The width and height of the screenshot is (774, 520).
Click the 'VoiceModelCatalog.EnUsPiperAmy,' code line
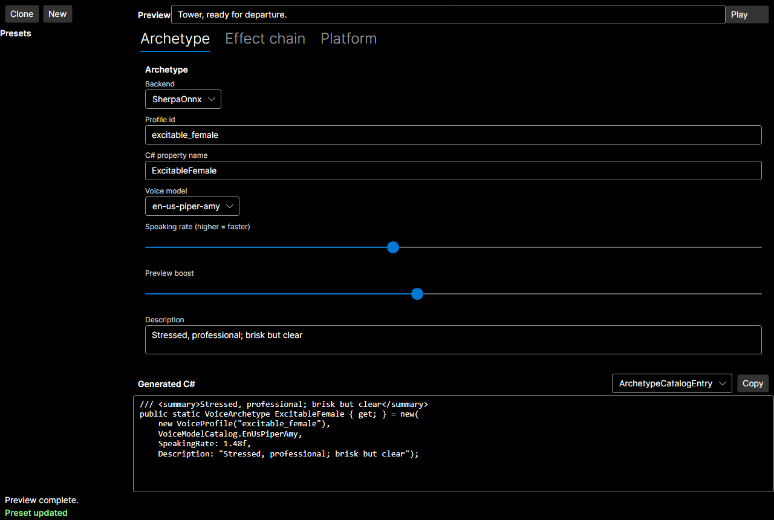[x=230, y=434]
